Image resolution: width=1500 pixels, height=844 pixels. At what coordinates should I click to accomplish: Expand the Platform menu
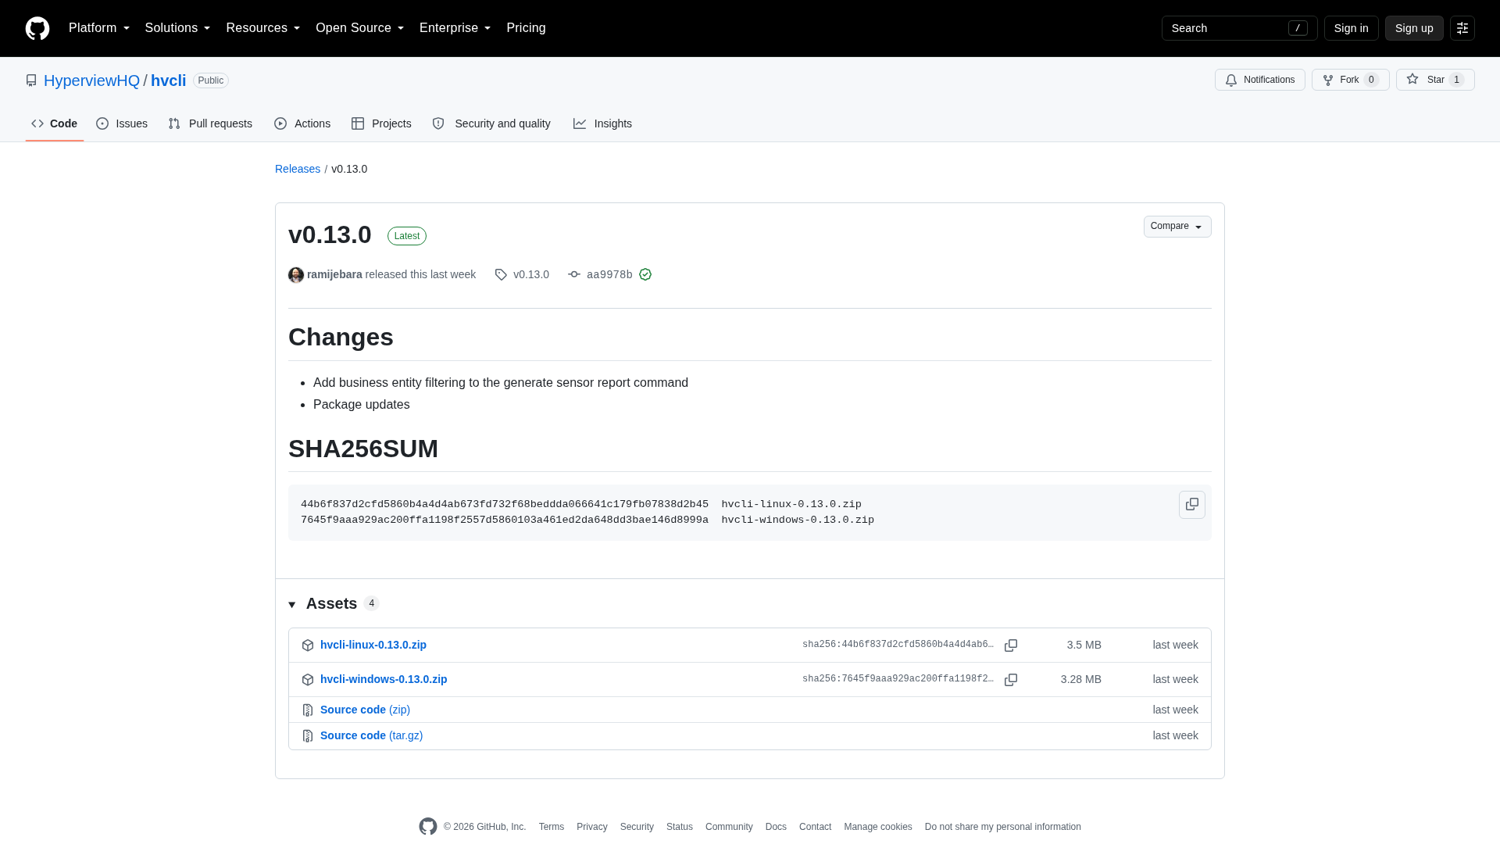click(99, 28)
